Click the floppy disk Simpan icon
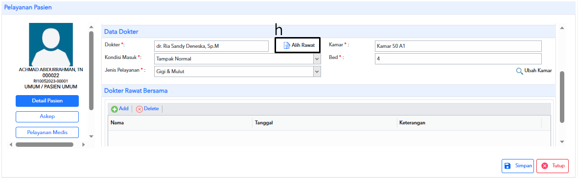 pos(508,166)
